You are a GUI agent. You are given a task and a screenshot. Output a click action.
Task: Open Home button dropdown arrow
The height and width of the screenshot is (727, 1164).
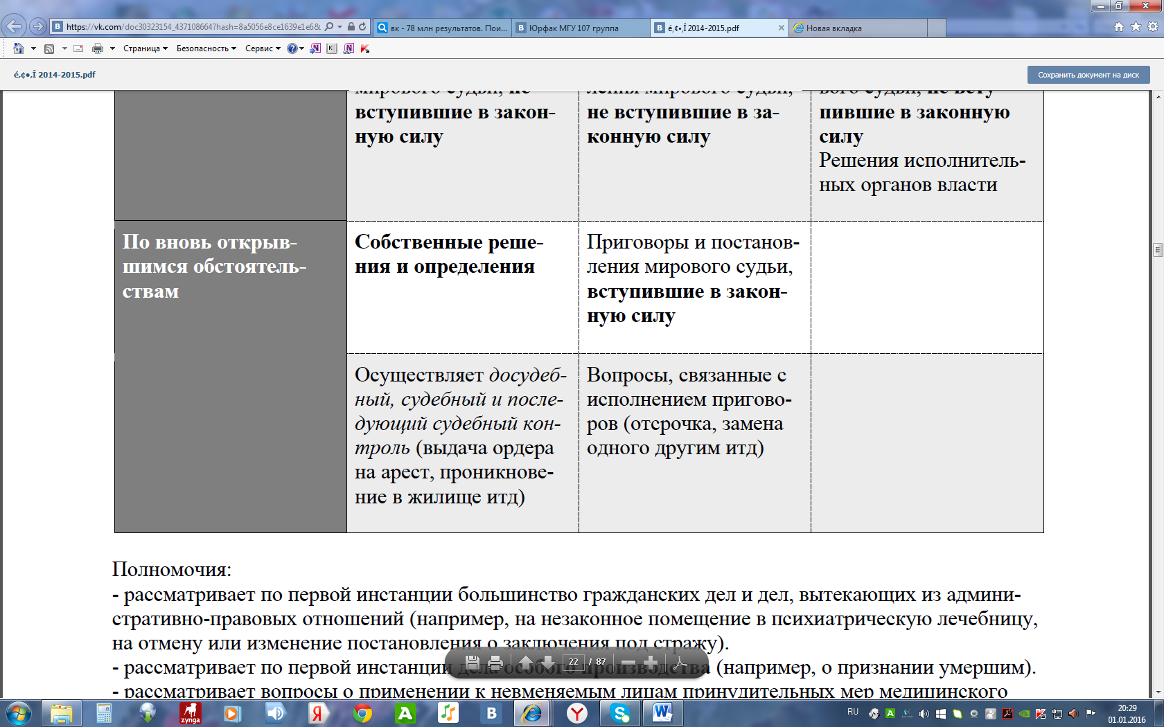tap(33, 48)
